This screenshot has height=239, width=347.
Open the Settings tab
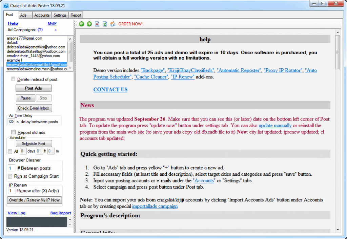[60, 15]
